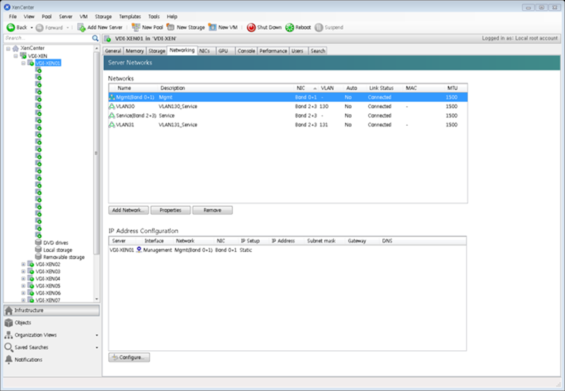The image size is (565, 391).
Task: Select the VLAN131_Service description cell
Action: [178, 125]
